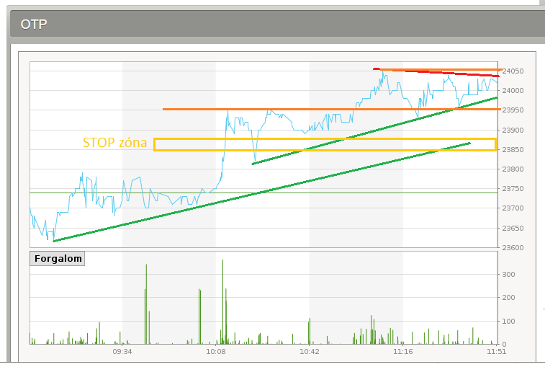Click the 23700 price axis label
Viewport: 545px width, 367px height.
point(513,208)
